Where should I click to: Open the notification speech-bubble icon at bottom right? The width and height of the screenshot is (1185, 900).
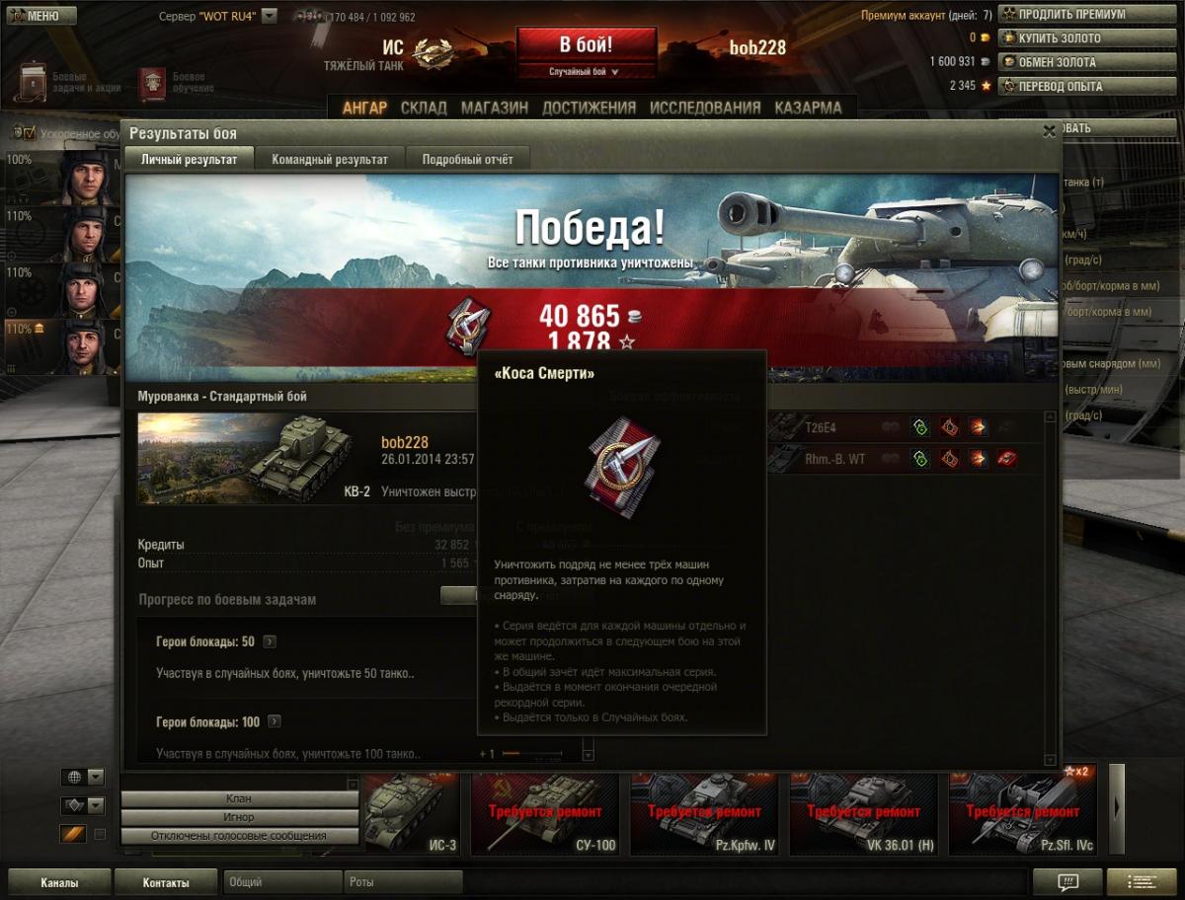point(1067,882)
